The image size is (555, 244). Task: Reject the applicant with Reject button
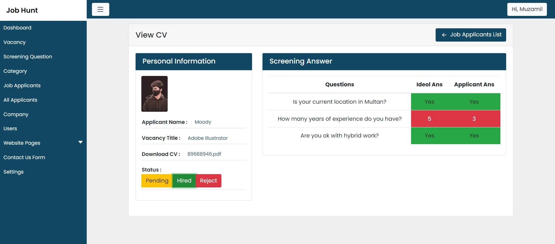pos(208,181)
